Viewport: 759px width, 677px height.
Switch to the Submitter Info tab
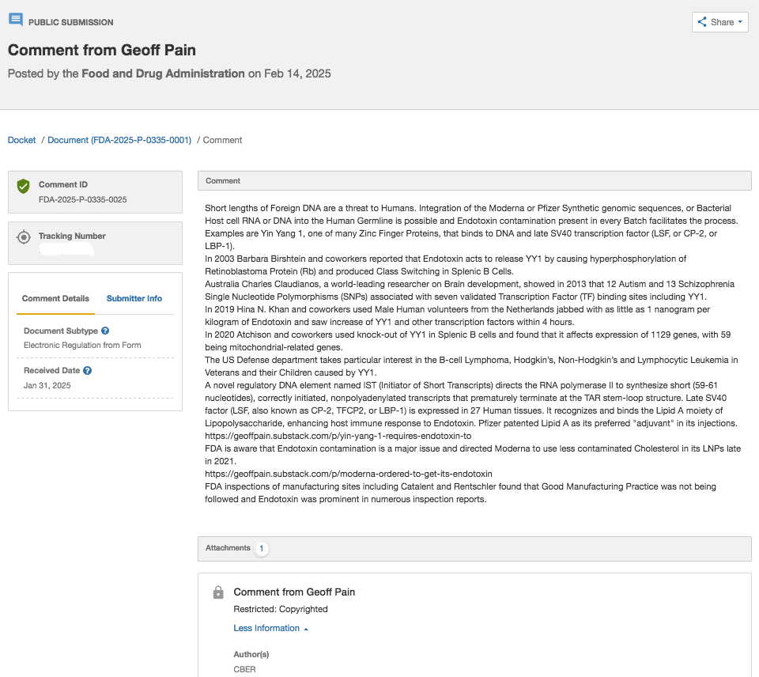(x=134, y=298)
